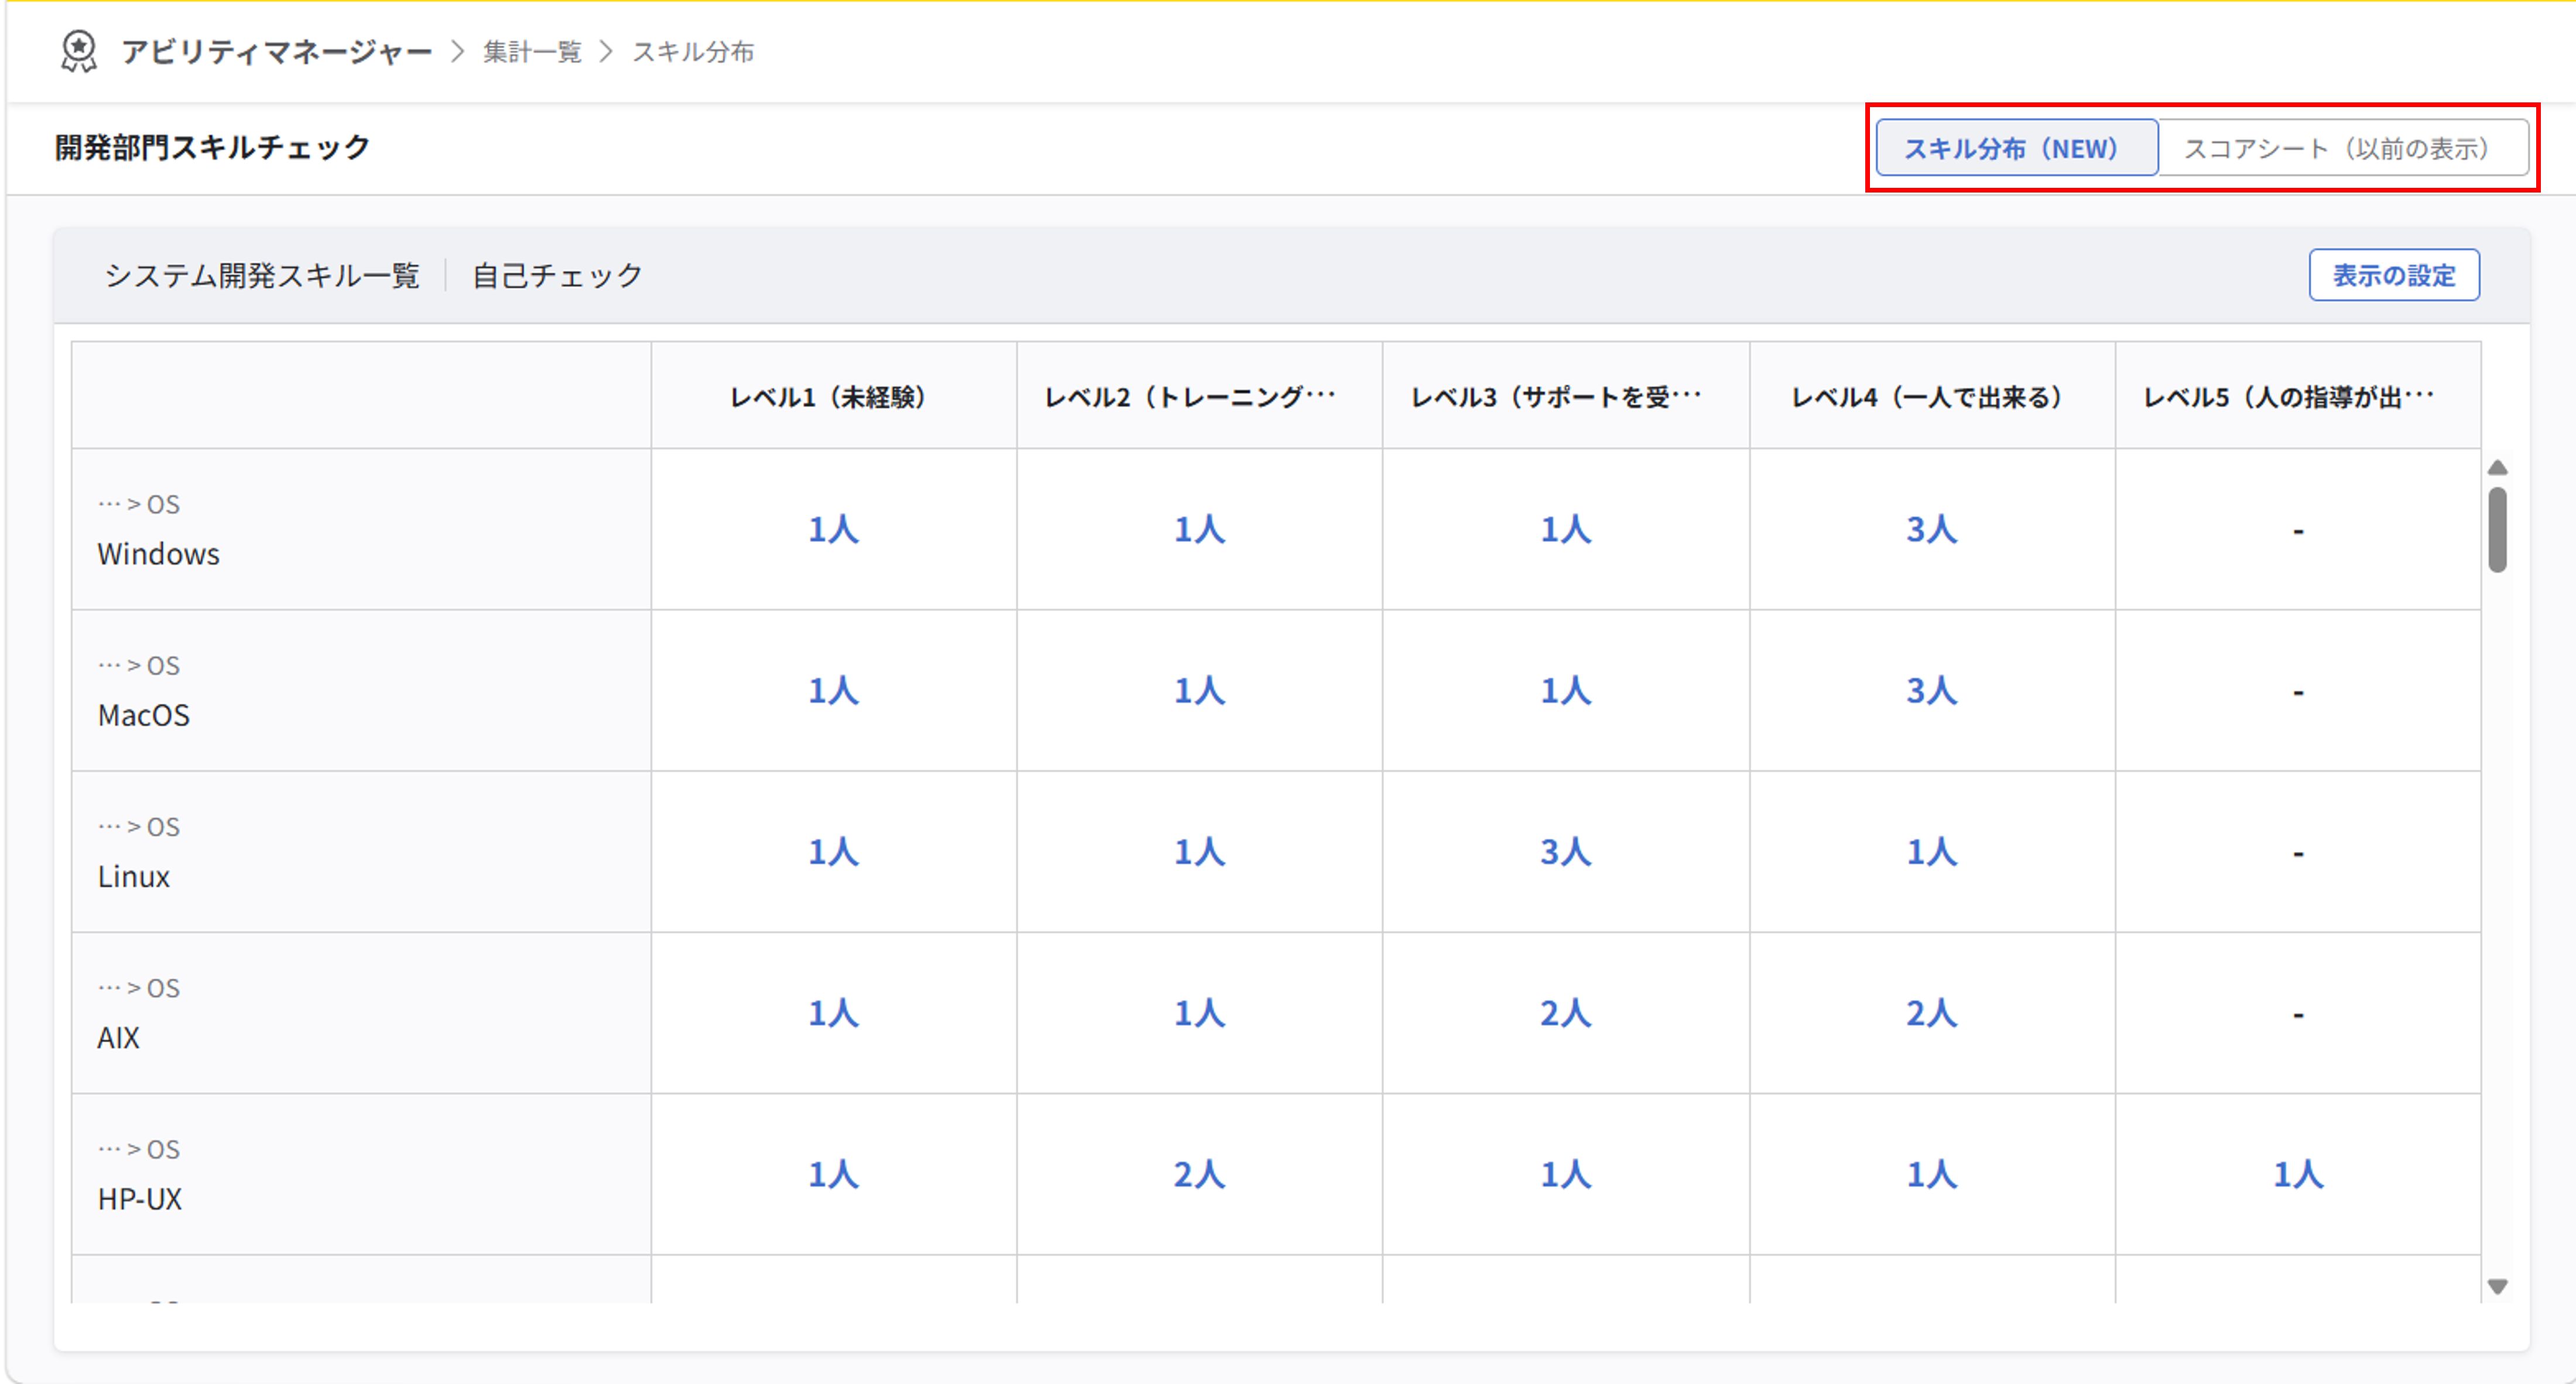Open HP-UX レベル4 count 1人
Image resolution: width=2576 pixels, height=1384 pixels.
1932,1174
